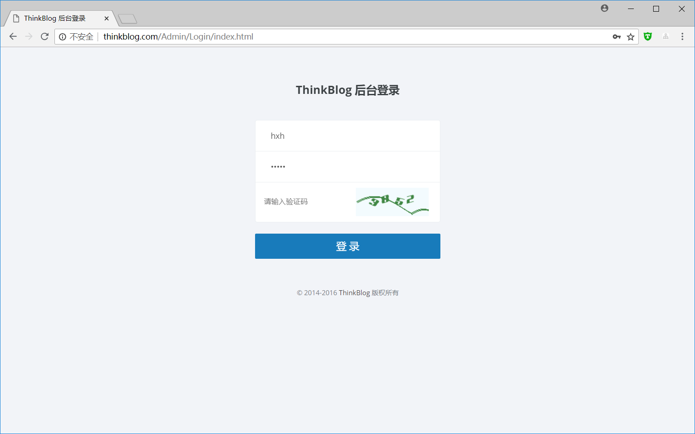Image resolution: width=695 pixels, height=434 pixels.
Task: Open the Chrome three-dot menu
Action: pos(682,36)
